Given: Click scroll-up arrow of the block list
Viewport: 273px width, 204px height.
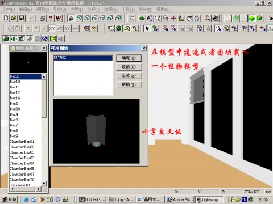Looking at the screenshot, I should 44,76.
